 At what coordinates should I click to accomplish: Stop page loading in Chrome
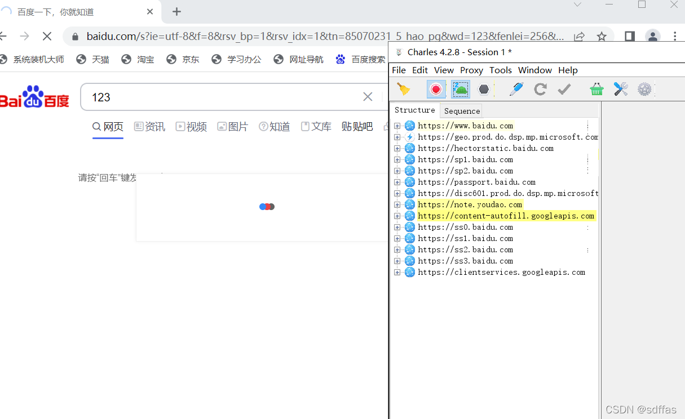point(47,36)
